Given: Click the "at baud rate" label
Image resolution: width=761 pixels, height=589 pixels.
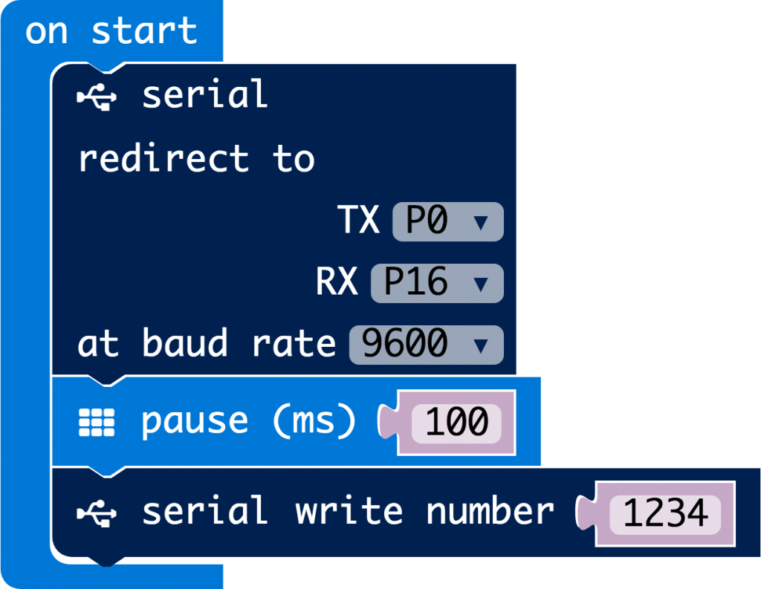Looking at the screenshot, I should 207,344.
